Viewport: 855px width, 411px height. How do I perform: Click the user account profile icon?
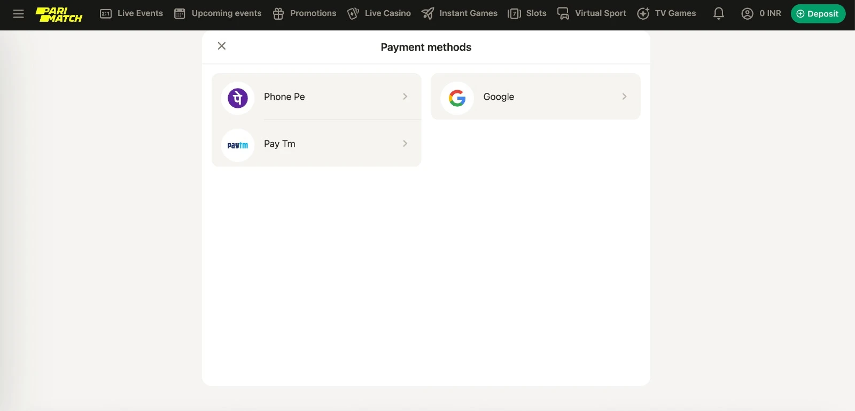(747, 14)
